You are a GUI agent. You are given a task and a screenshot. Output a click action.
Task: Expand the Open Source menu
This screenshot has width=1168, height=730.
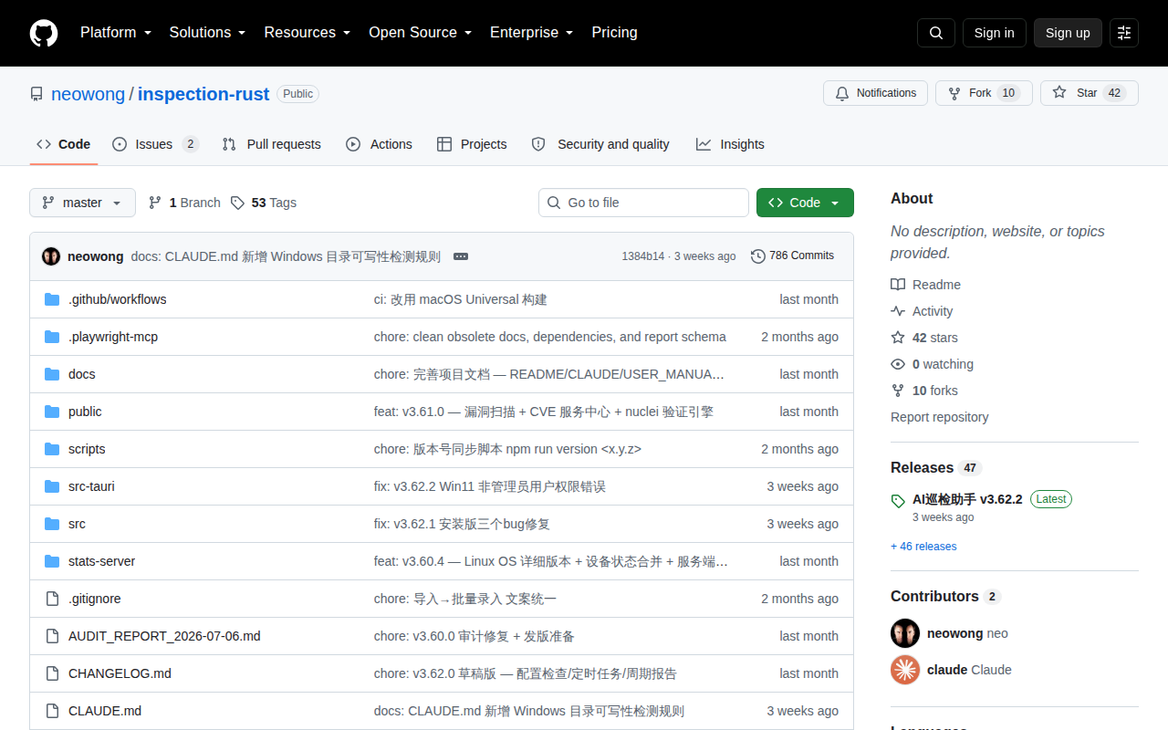point(421,33)
